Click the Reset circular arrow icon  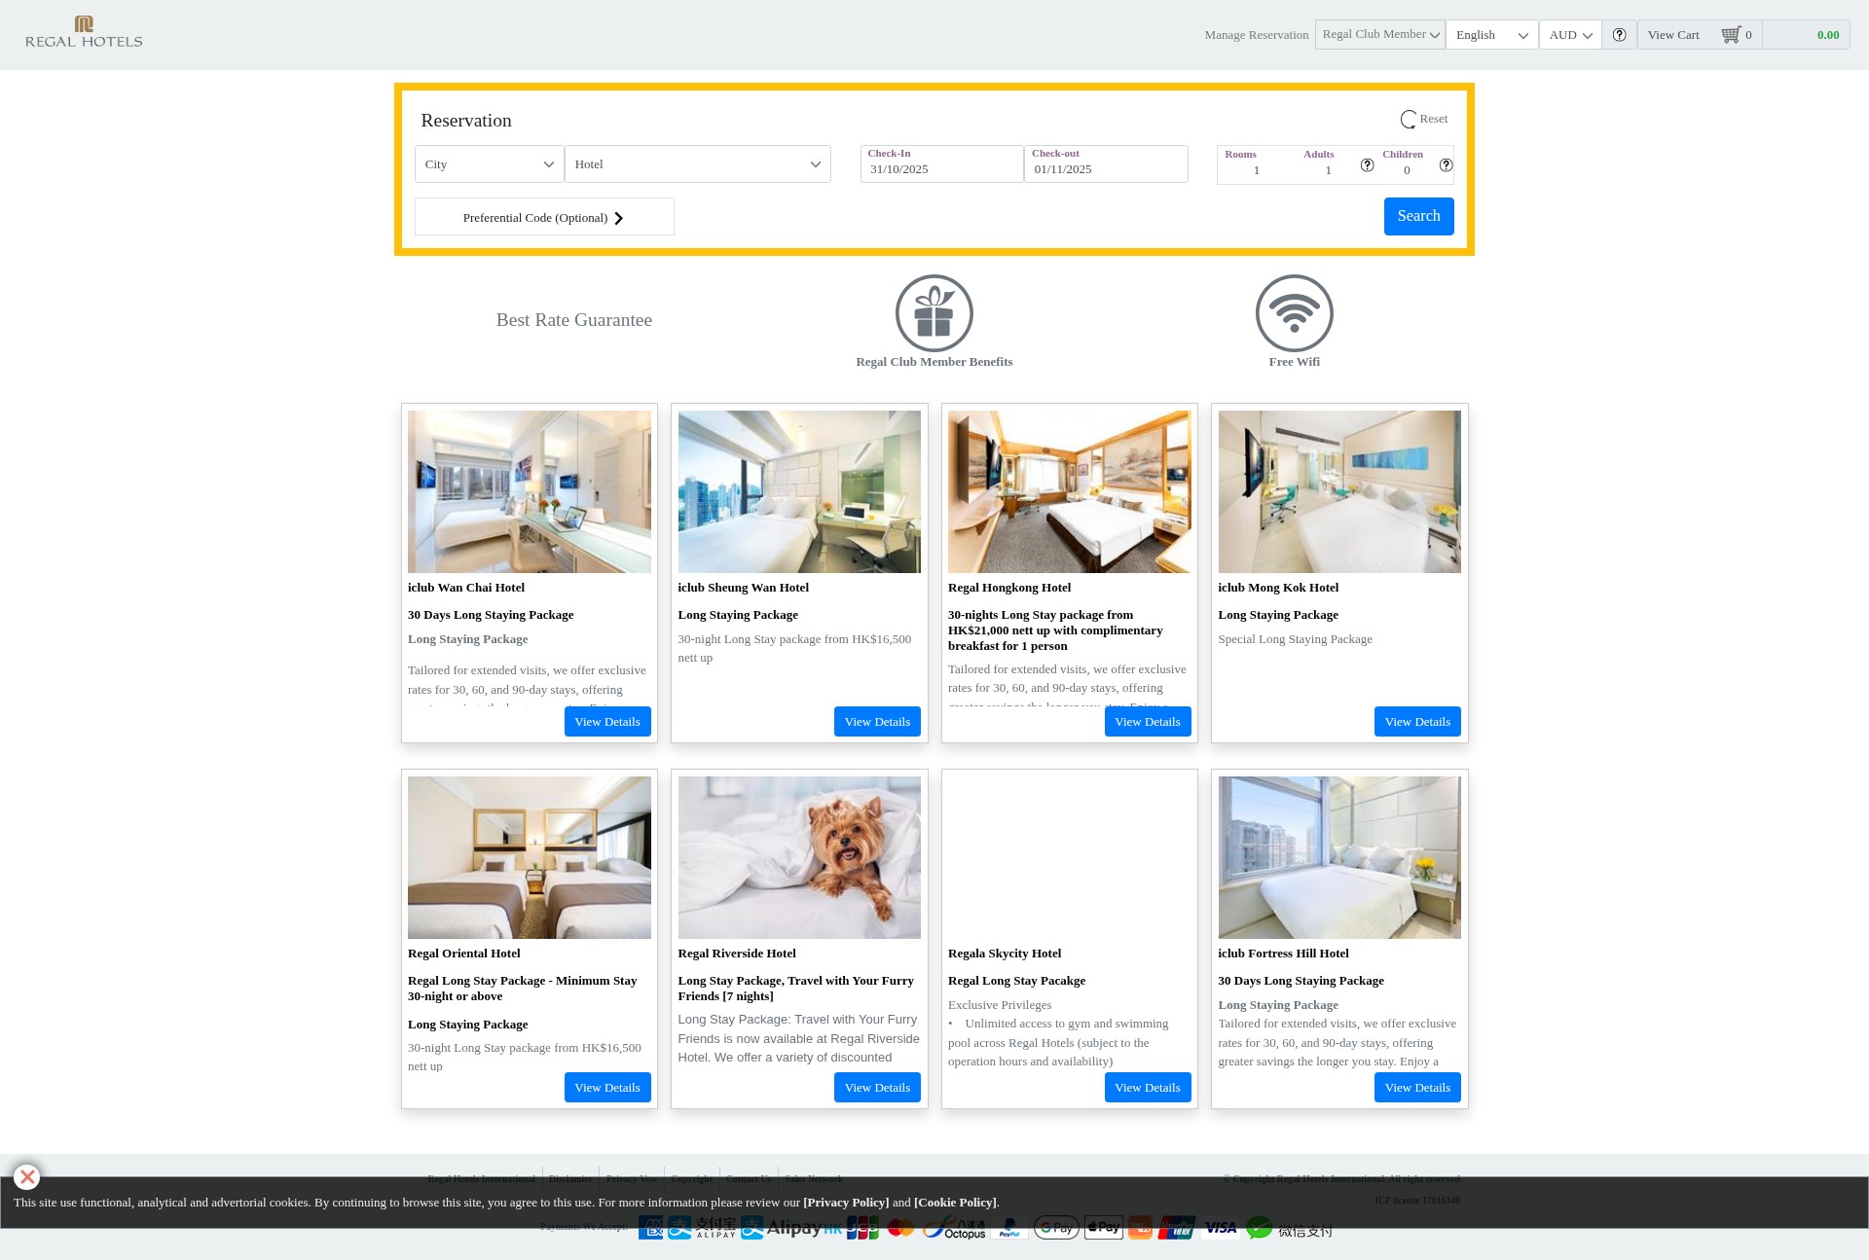click(x=1408, y=120)
